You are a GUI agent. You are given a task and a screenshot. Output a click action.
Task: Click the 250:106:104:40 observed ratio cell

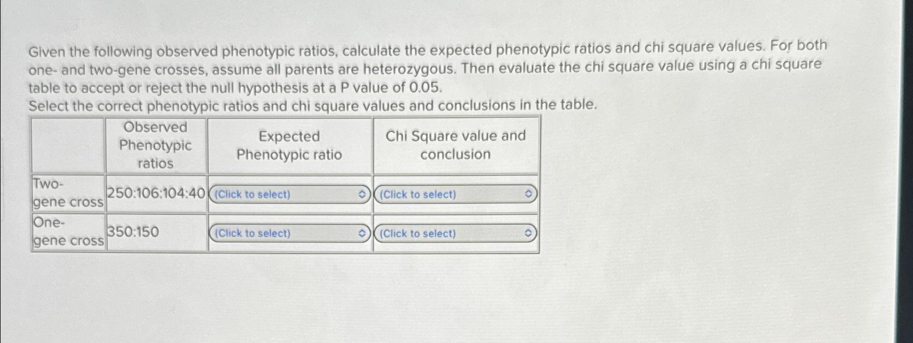pyautogui.click(x=156, y=192)
